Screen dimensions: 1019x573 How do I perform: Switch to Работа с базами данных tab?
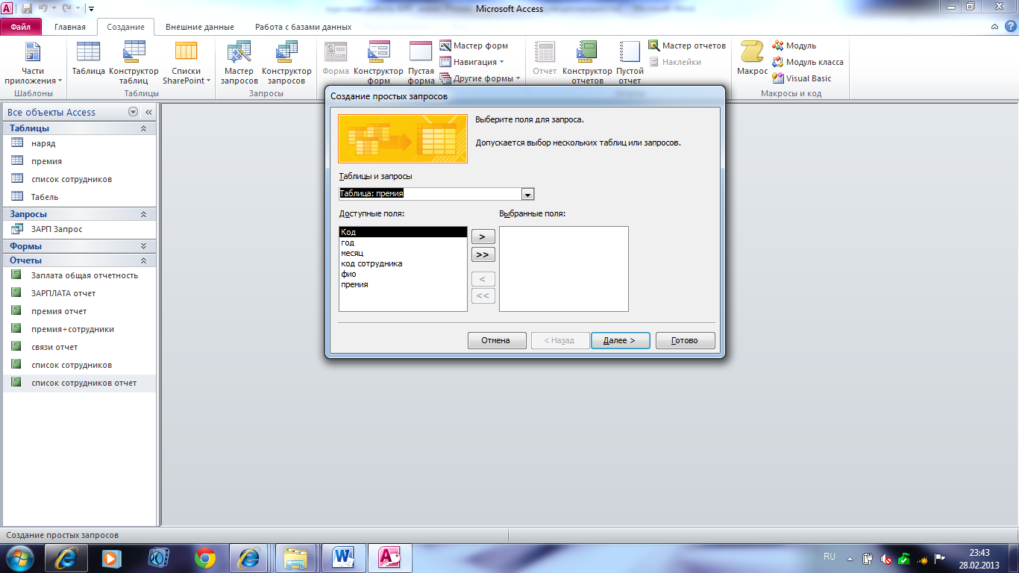click(303, 27)
